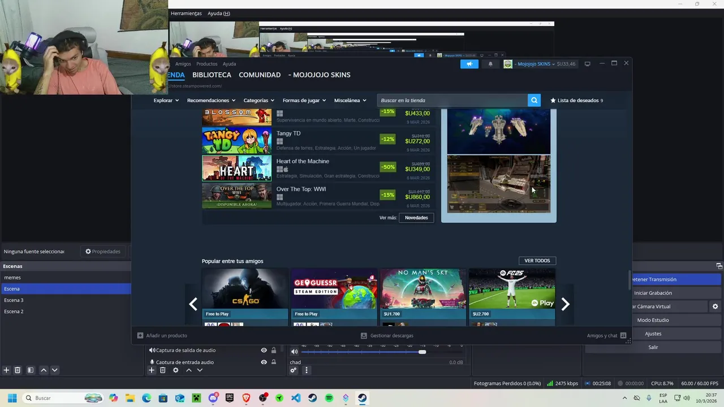The image size is (724, 407).
Task: Open Virtual Camera settings gear
Action: (715, 306)
